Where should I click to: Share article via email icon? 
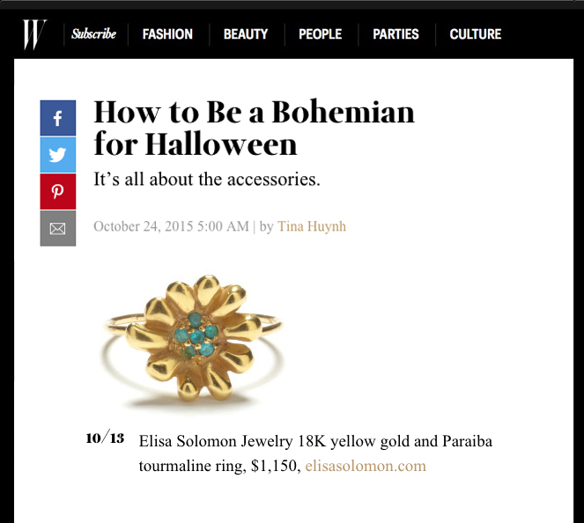57,229
